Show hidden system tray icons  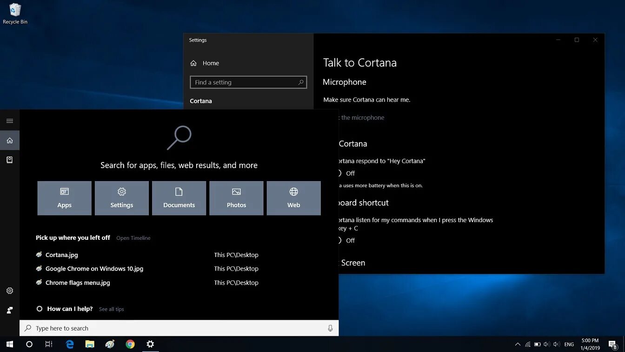tap(518, 345)
